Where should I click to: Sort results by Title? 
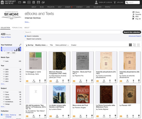coord(51,45)
